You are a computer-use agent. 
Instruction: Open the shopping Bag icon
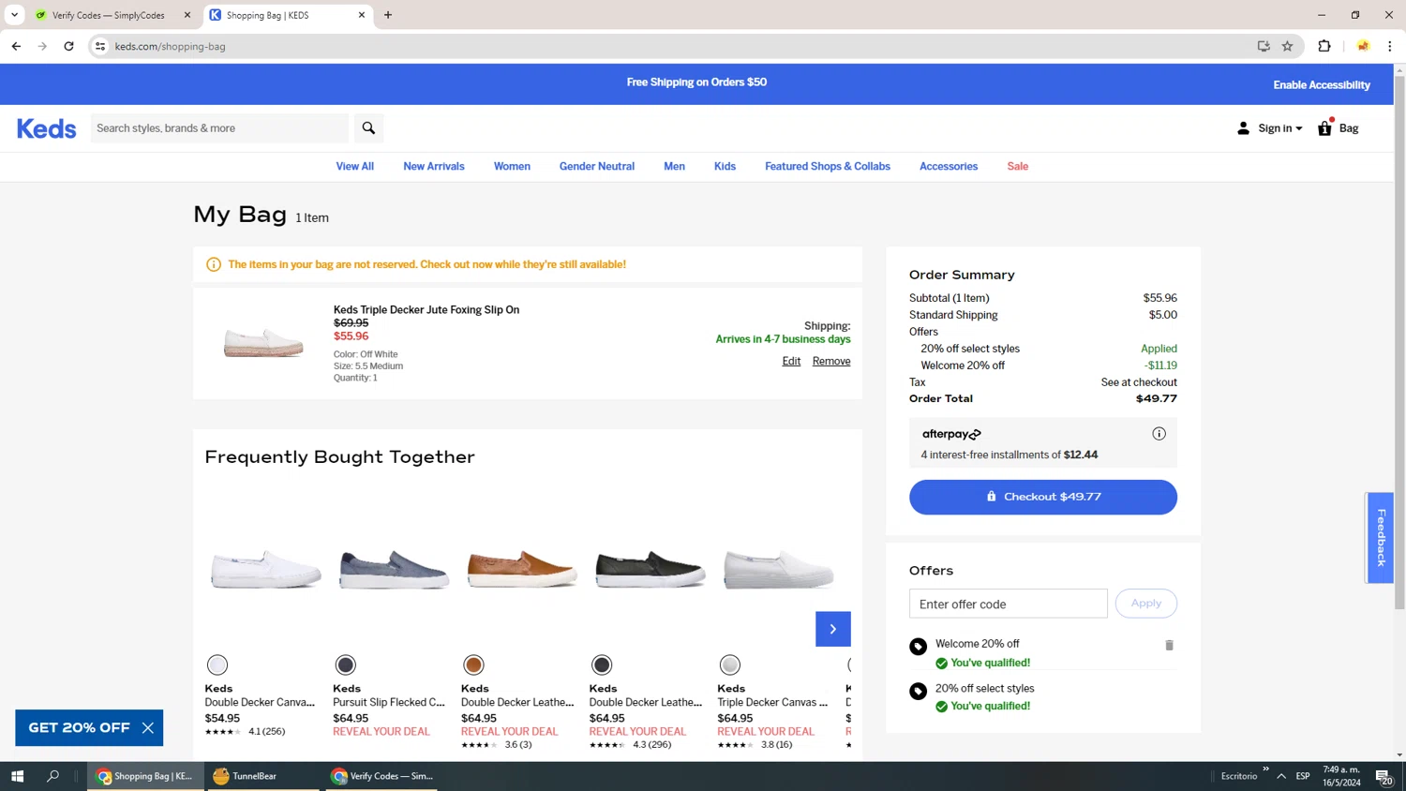[x=1325, y=127]
